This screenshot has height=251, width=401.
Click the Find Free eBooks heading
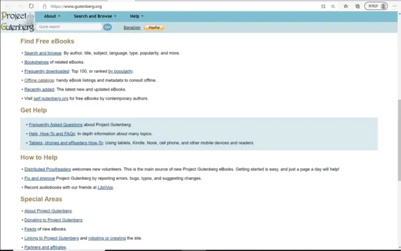click(x=47, y=41)
